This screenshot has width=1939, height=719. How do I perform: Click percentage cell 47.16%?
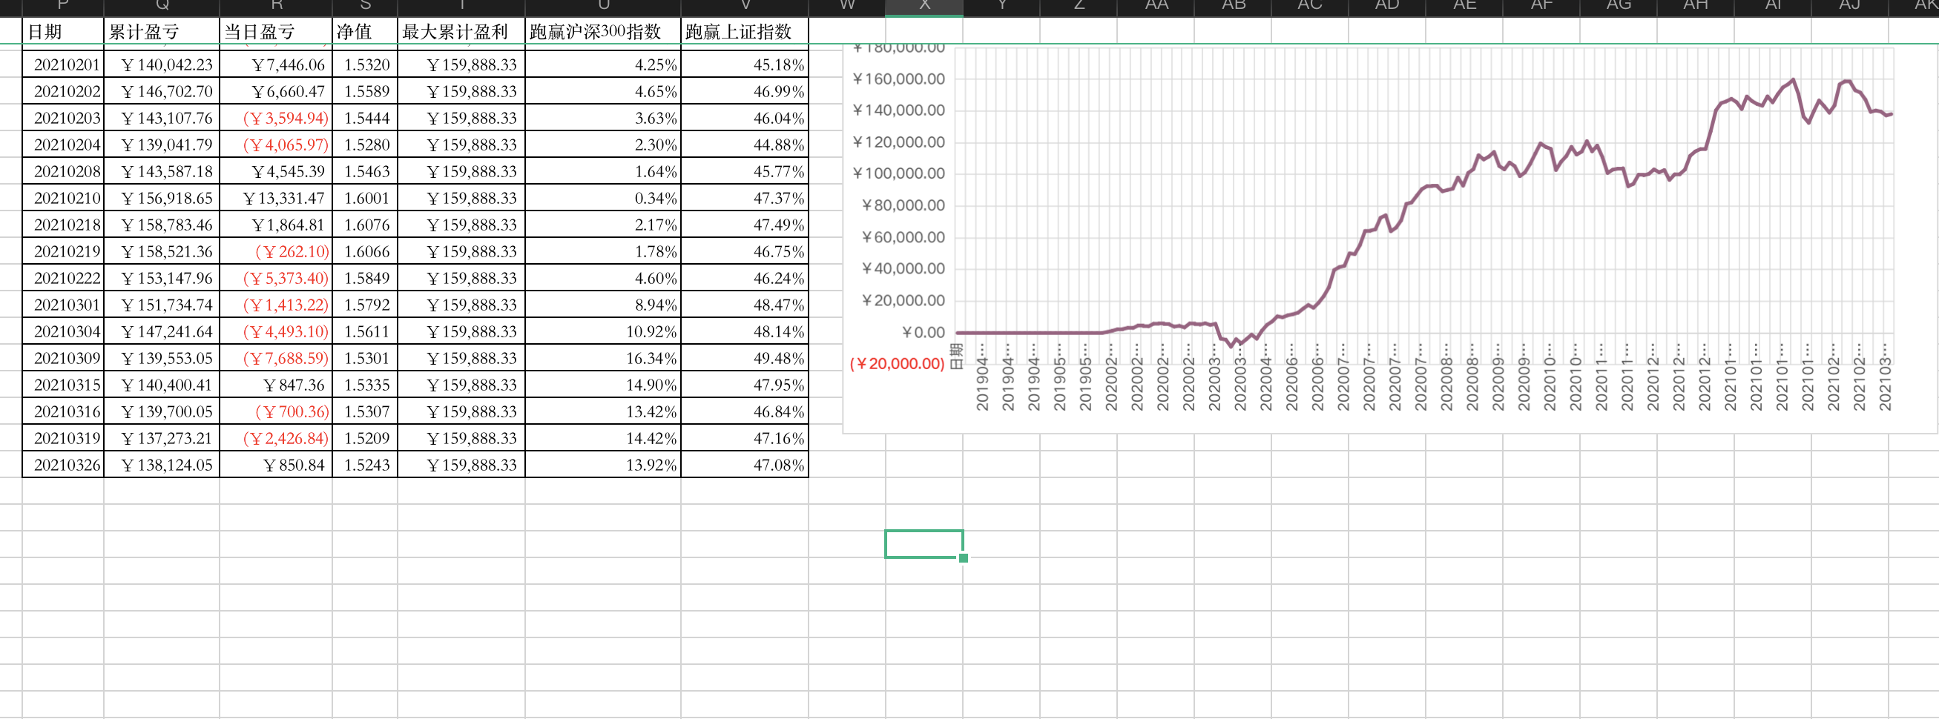pyautogui.click(x=745, y=439)
